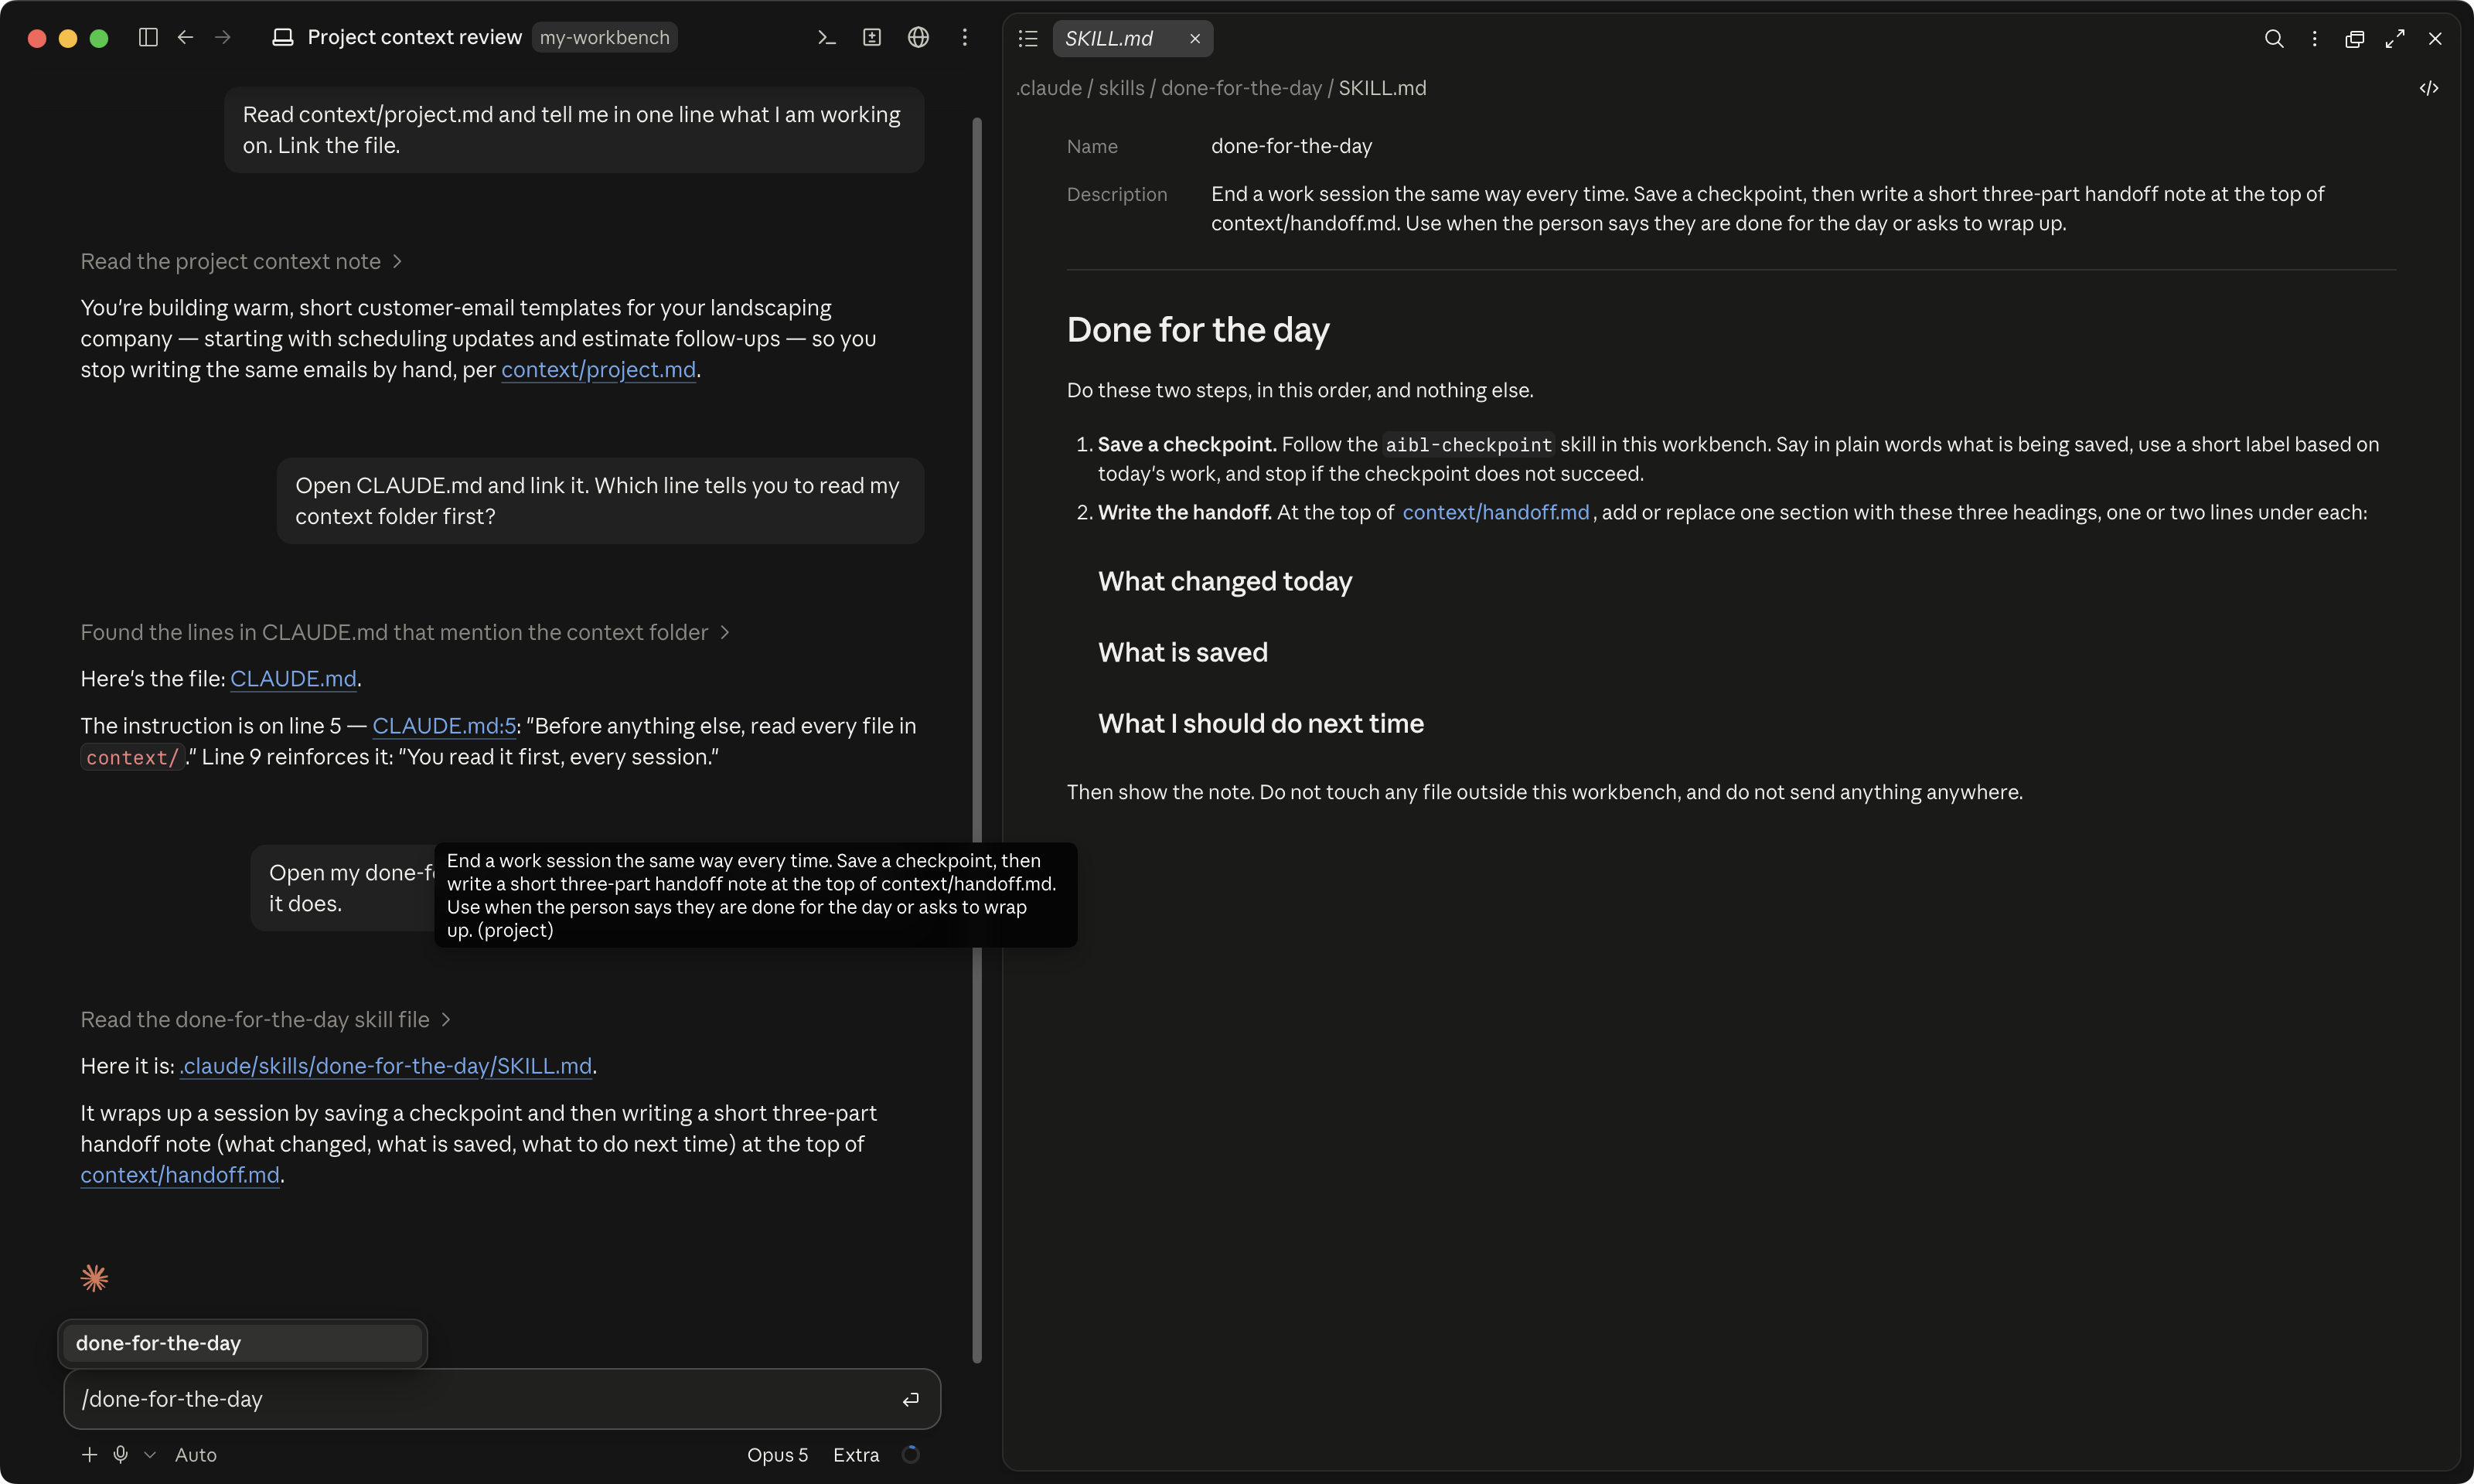Open chat header more options menu

pos(964,37)
